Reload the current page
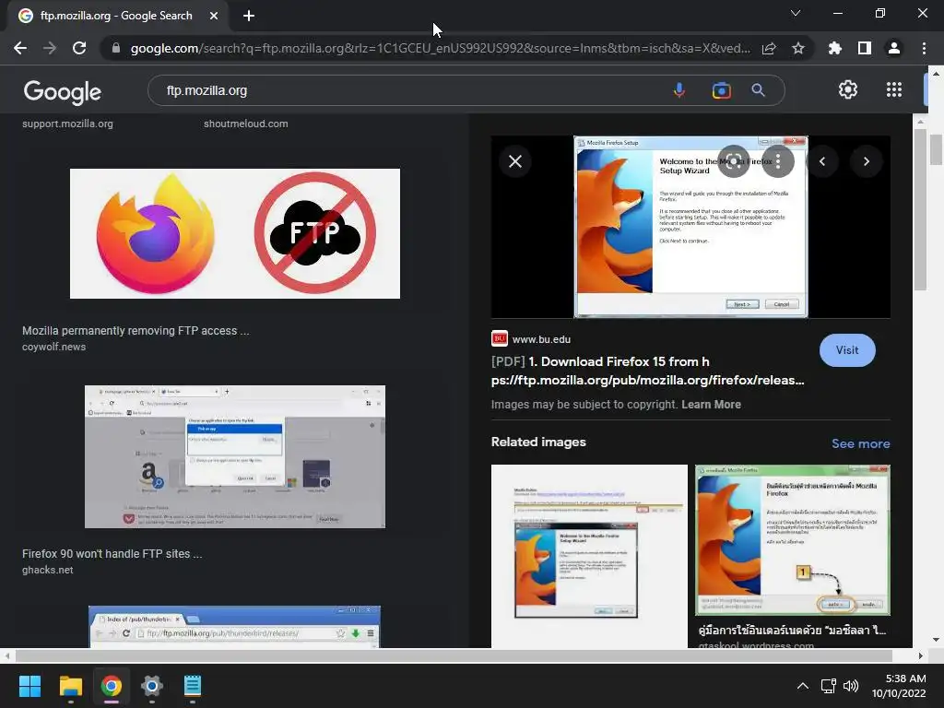The image size is (944, 708). (79, 48)
